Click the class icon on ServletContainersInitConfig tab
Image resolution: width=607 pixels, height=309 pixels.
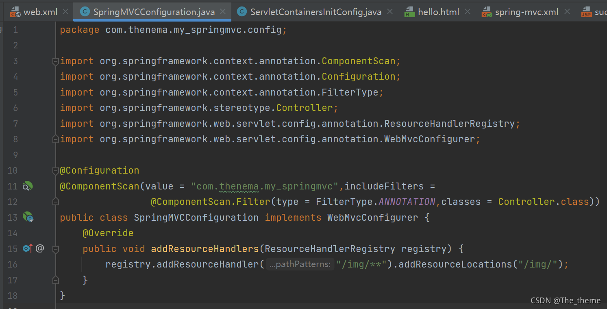point(241,12)
